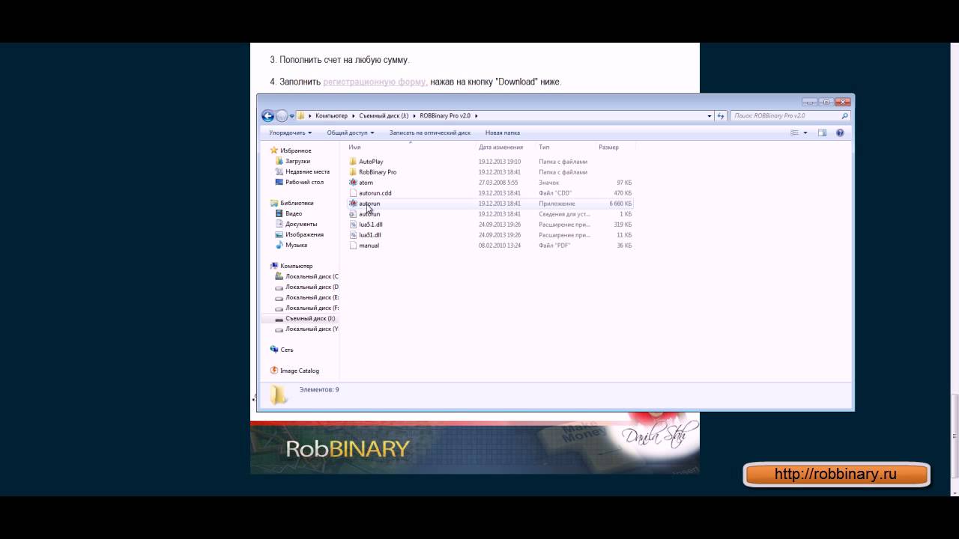Go back with the blue Back arrow
This screenshot has width=959, height=539.
(267, 116)
